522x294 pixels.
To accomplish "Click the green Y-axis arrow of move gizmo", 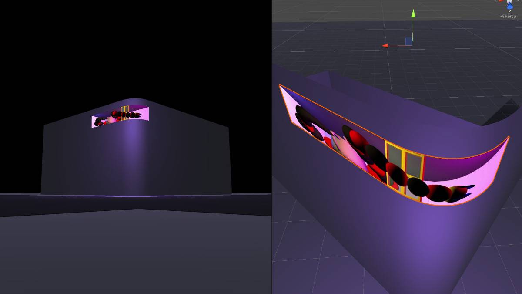I will pos(413,14).
